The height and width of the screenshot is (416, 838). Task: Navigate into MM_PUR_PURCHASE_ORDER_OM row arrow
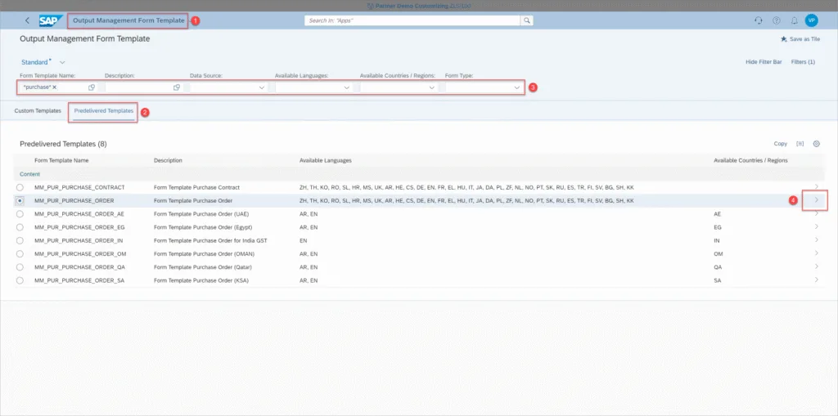coord(816,253)
